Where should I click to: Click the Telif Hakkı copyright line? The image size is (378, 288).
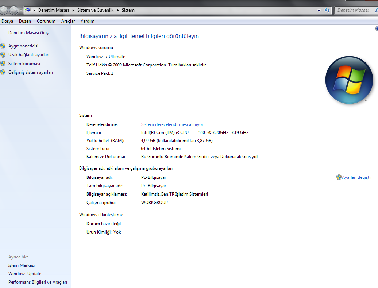pos(147,65)
